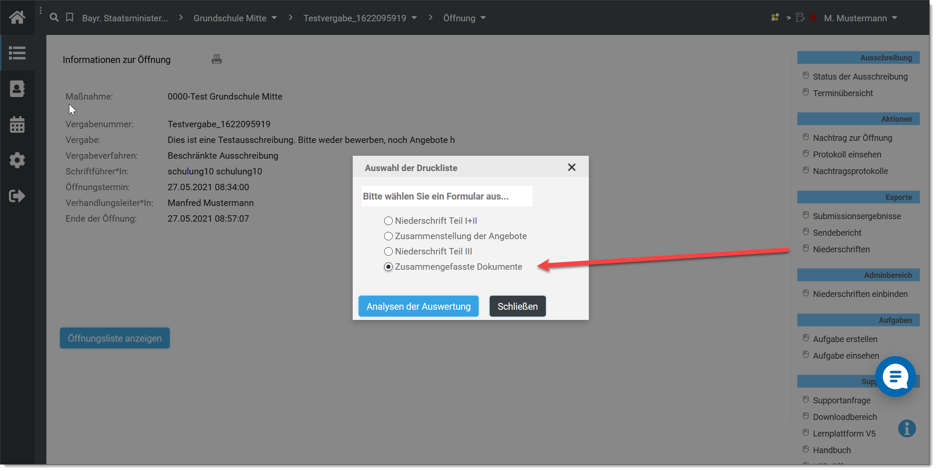
Task: Click the Ausschreibung section header
Action: coord(858,57)
